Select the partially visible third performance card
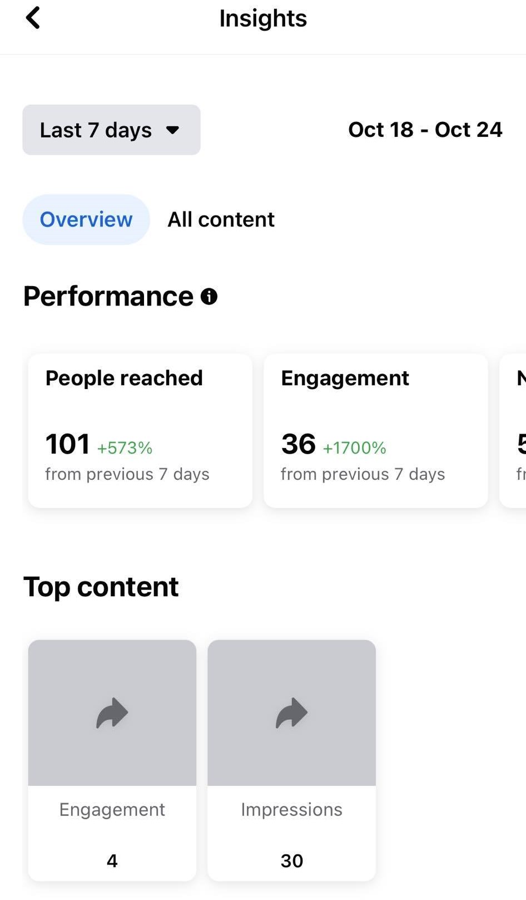526x900 pixels. [514, 430]
